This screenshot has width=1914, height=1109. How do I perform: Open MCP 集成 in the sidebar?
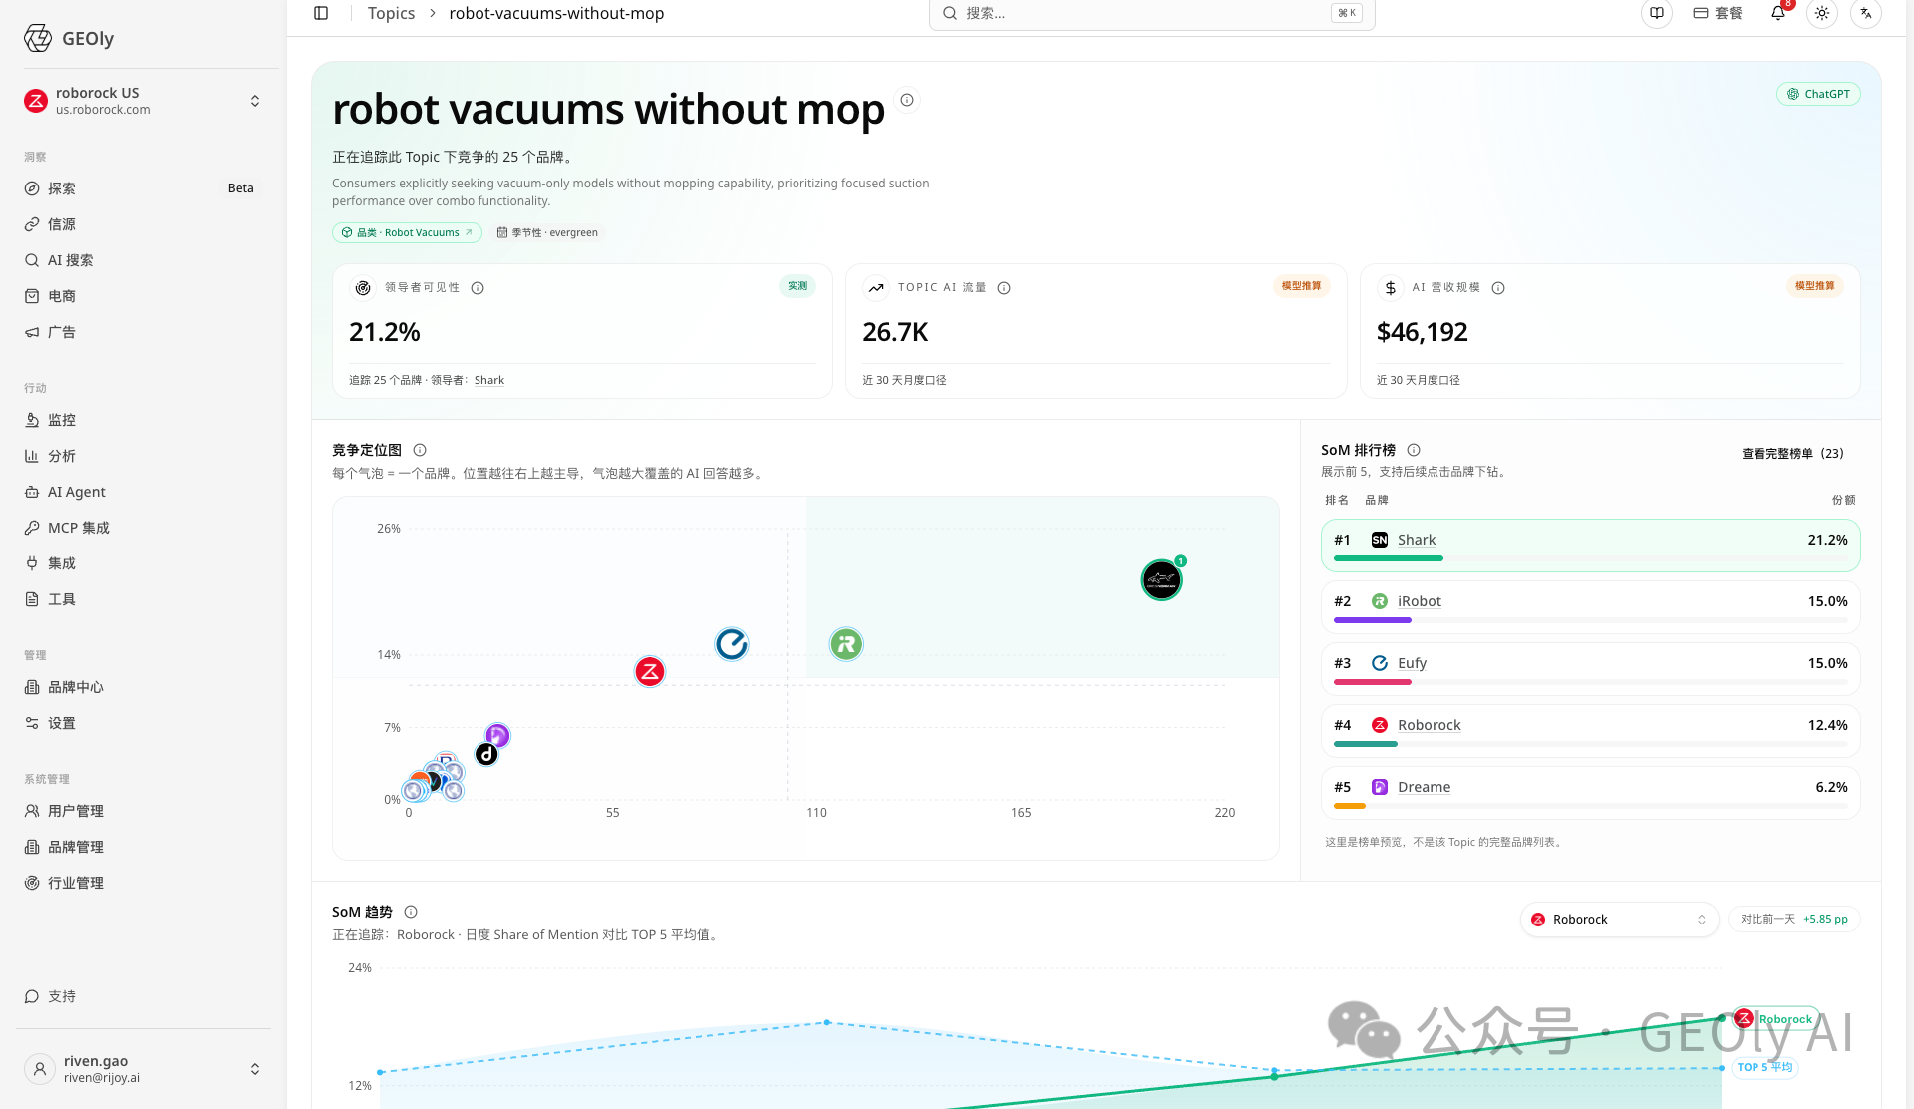(144, 528)
